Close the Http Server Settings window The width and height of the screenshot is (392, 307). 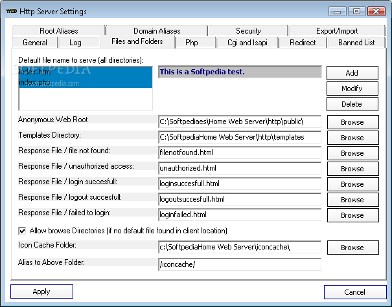coord(376,12)
